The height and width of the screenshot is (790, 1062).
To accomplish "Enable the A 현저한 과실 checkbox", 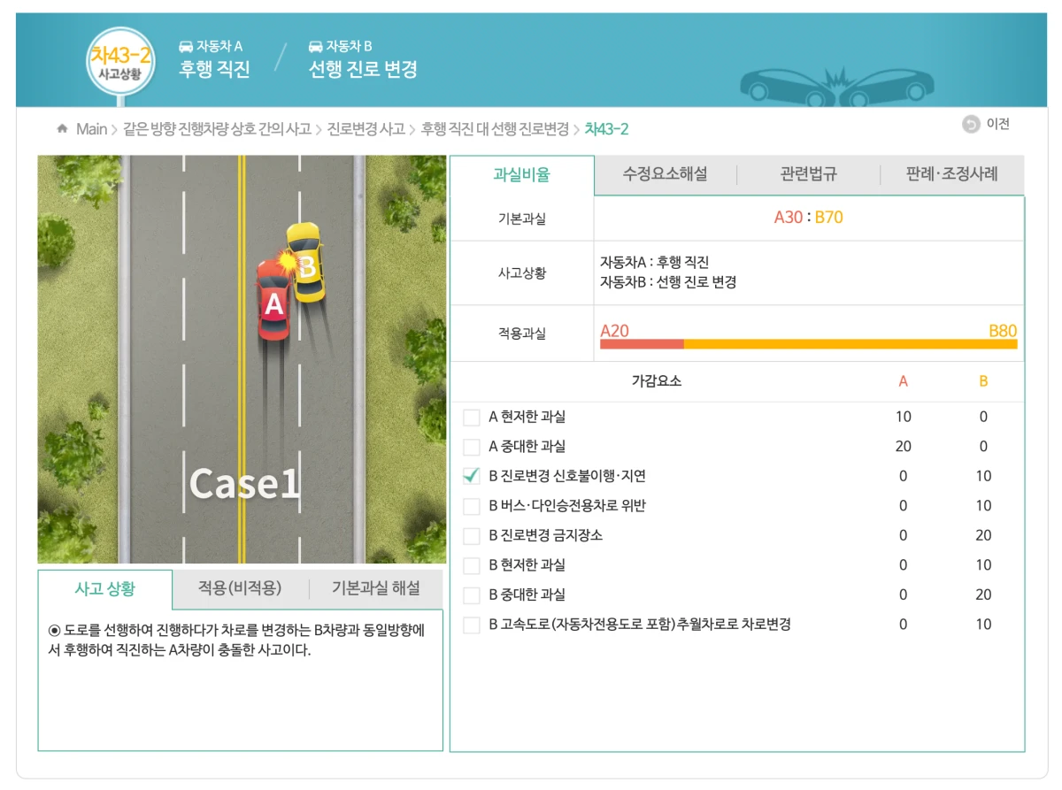I will (x=471, y=417).
